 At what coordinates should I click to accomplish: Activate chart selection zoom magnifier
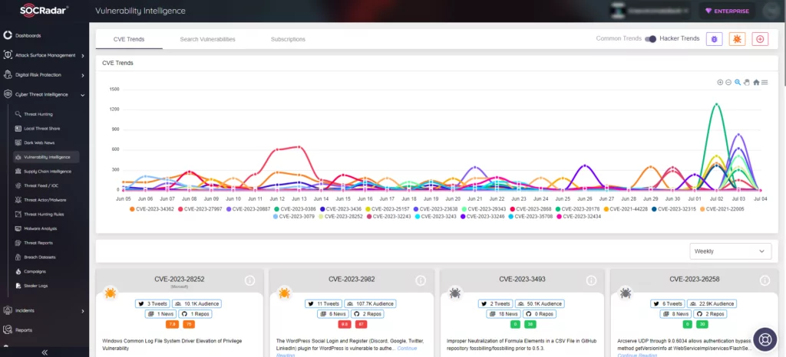738,83
